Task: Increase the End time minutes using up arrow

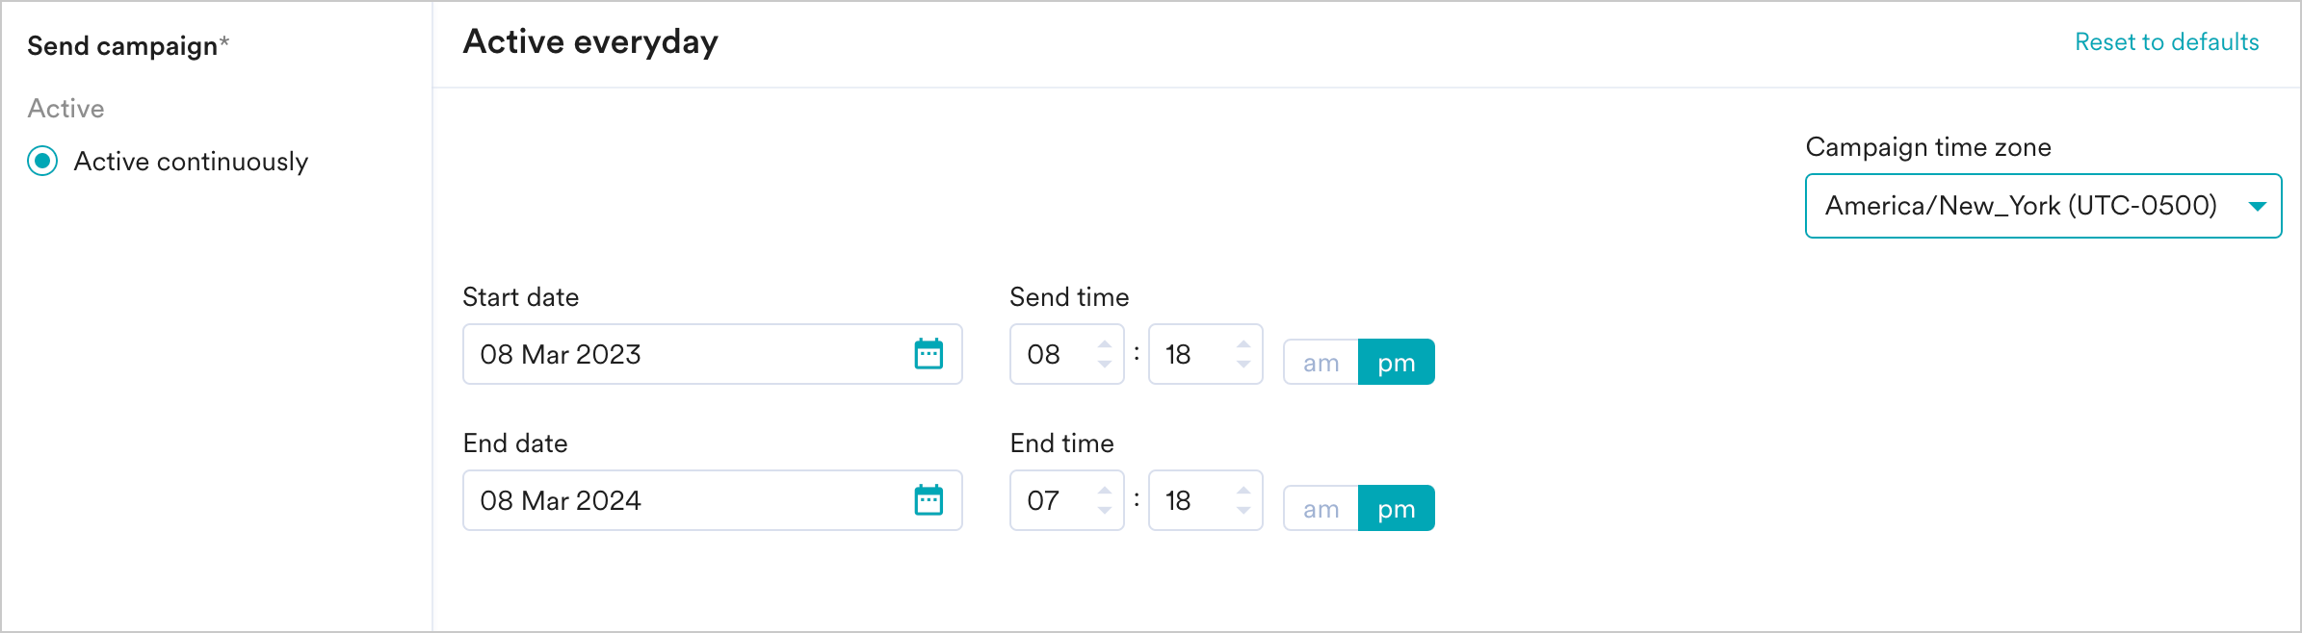Action: click(1243, 491)
